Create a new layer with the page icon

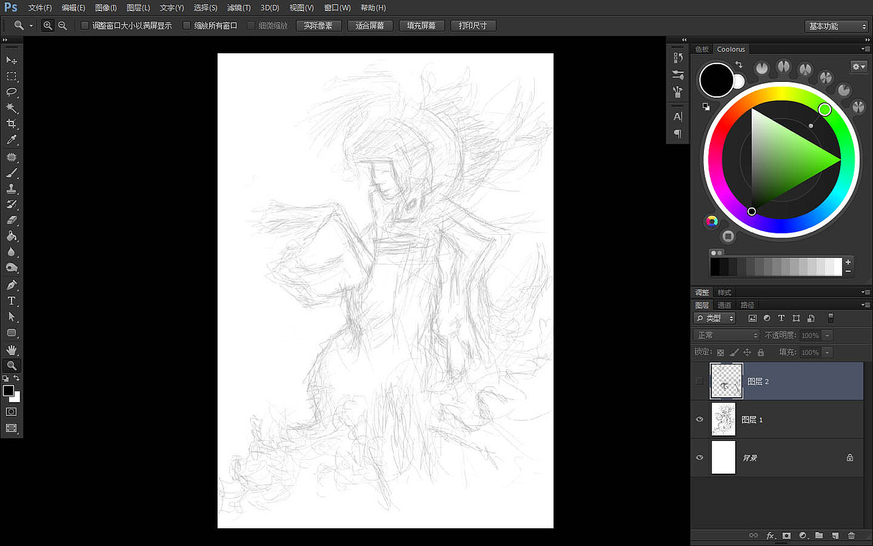click(x=835, y=536)
